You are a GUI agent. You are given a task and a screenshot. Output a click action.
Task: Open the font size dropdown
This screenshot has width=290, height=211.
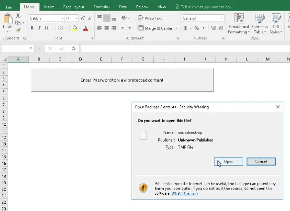76,18
